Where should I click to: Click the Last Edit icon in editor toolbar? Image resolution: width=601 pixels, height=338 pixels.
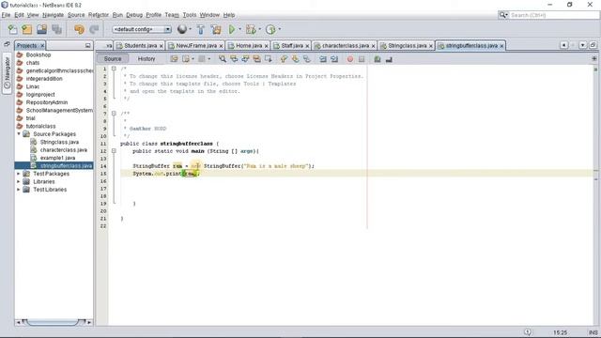[174, 59]
